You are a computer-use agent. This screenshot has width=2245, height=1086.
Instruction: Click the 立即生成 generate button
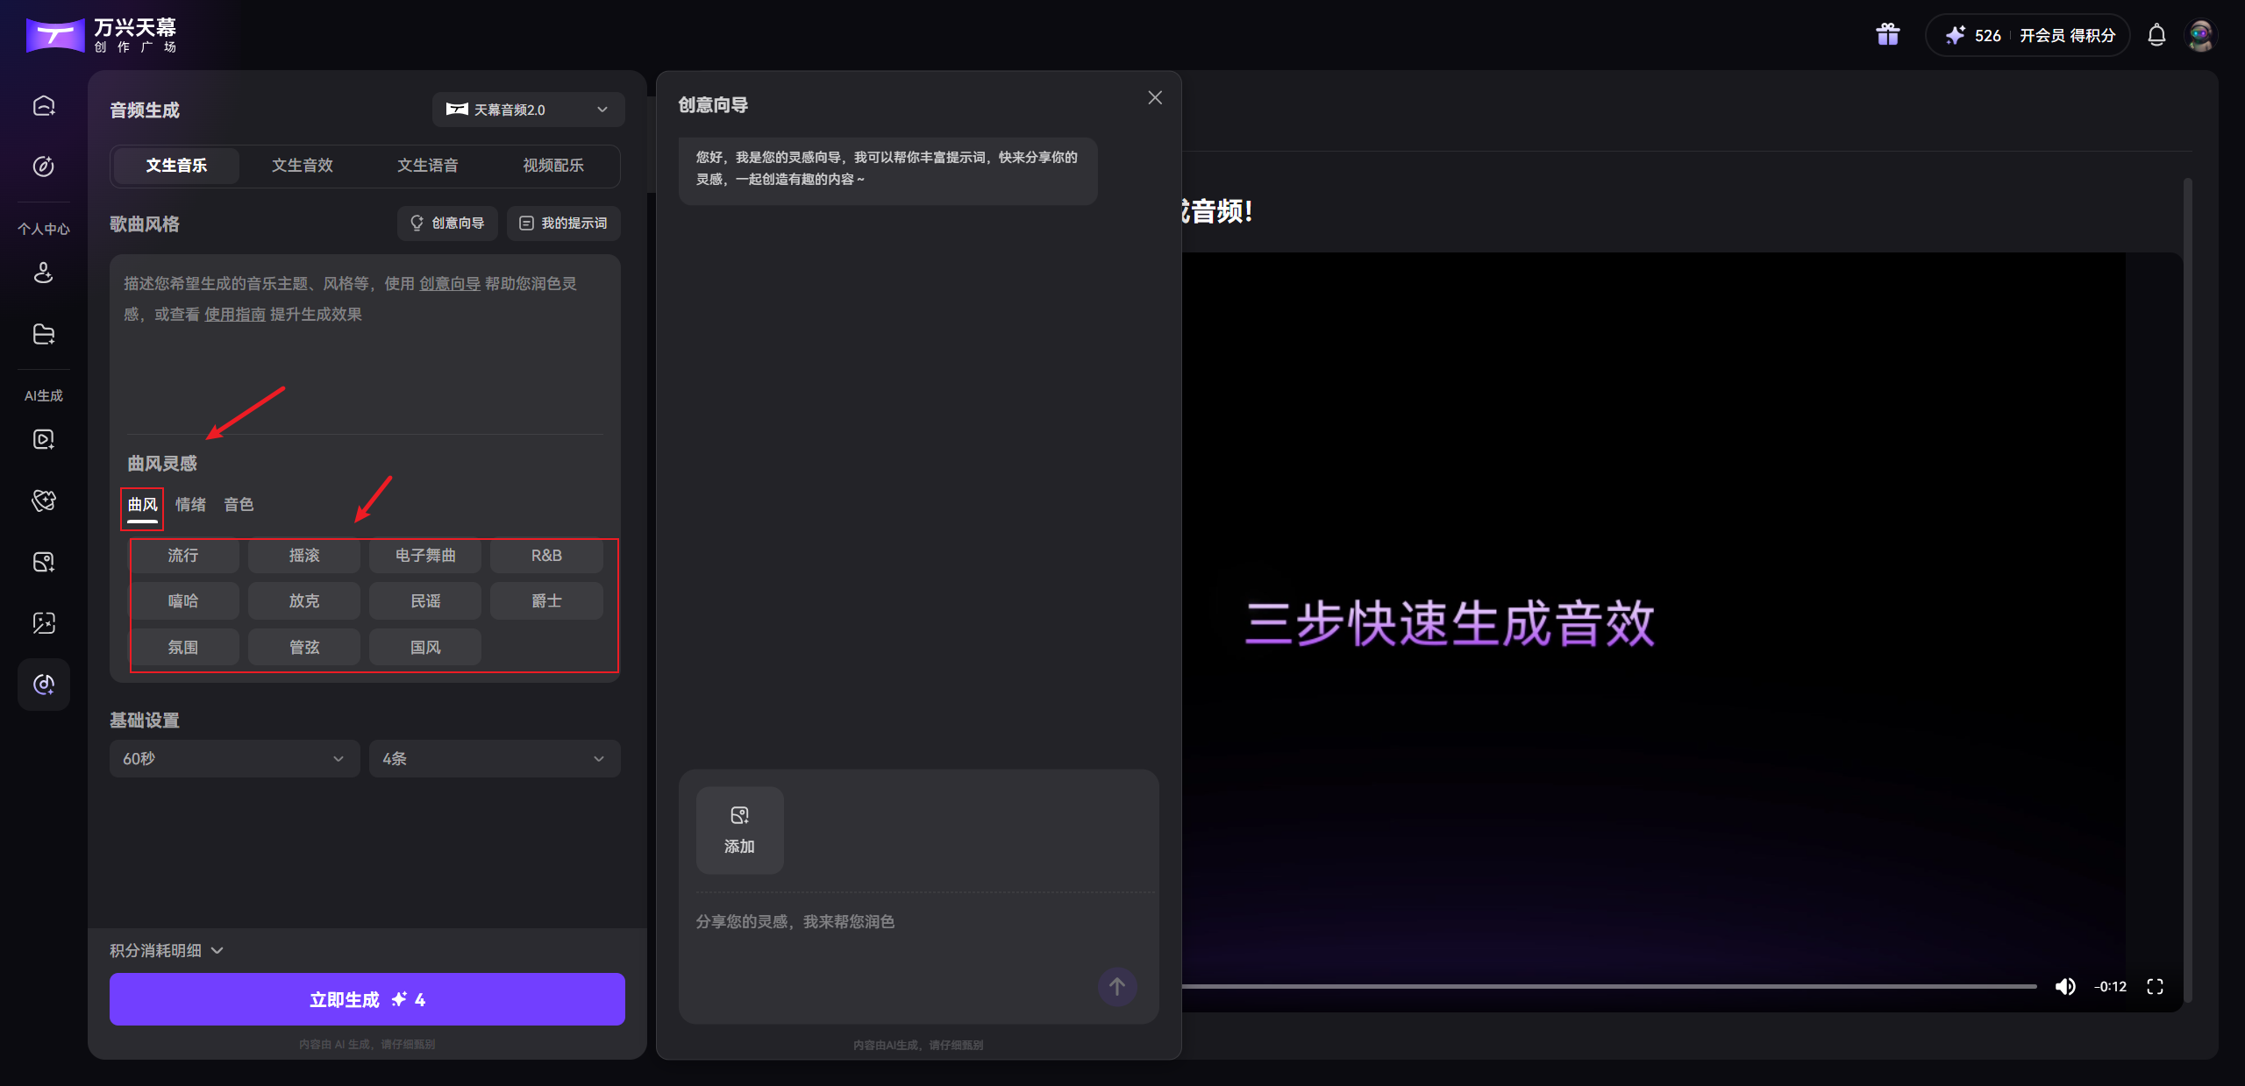click(367, 998)
